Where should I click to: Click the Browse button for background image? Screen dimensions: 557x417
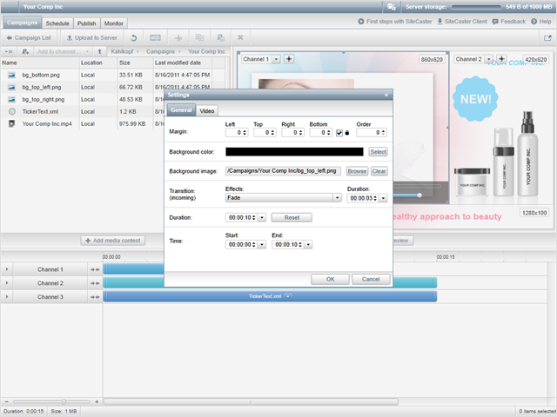(x=357, y=171)
